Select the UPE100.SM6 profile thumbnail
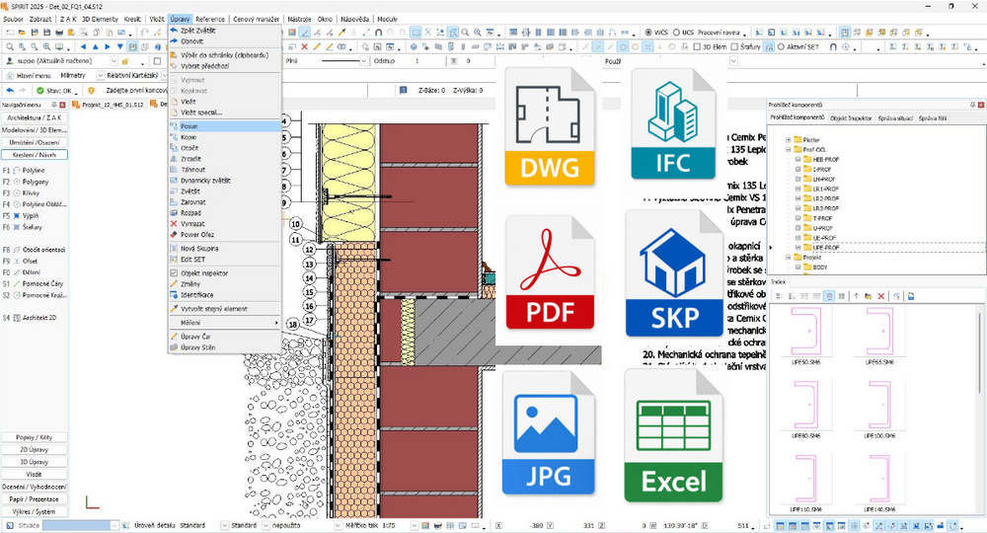Viewport: 987px width, 533px height. click(879, 409)
